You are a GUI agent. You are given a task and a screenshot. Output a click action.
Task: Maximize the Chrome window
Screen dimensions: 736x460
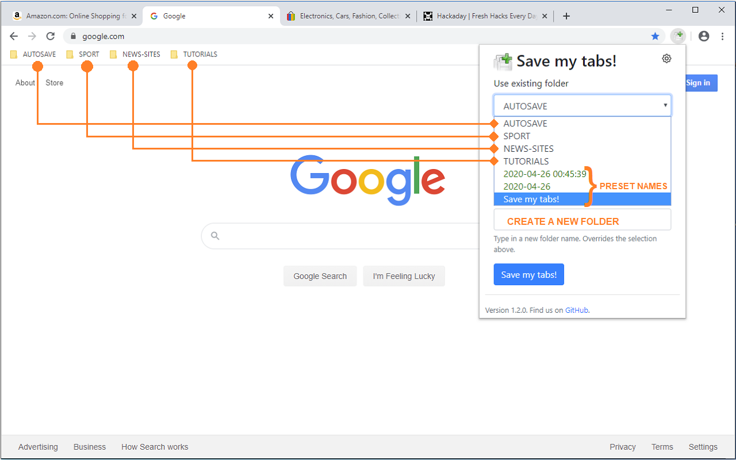[x=695, y=10]
